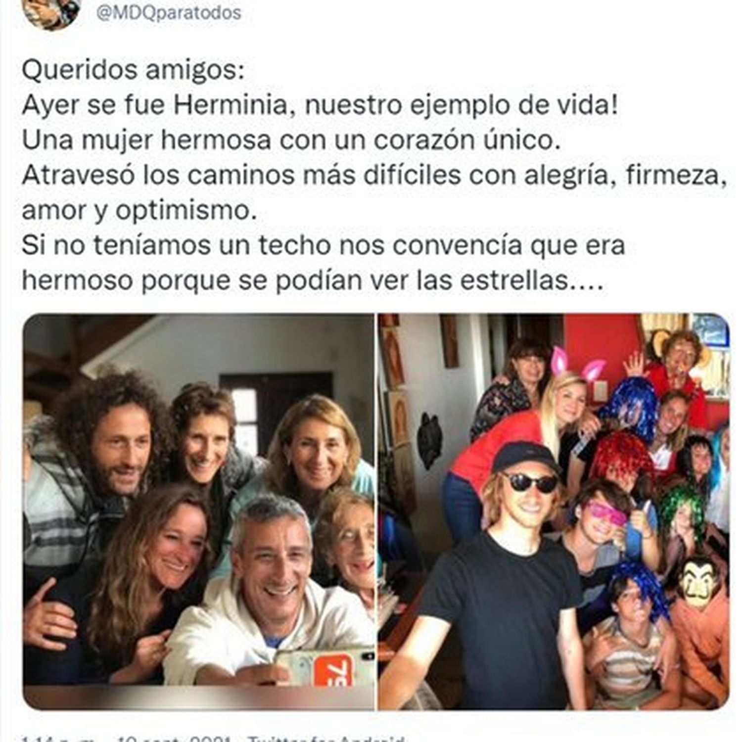The image size is (742, 742).
Task: Click the 'ver las estrellas' closing line
Action: [313, 281]
